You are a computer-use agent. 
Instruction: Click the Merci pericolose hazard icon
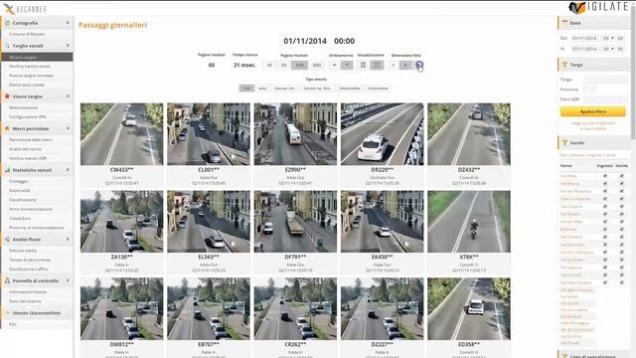click(7, 128)
